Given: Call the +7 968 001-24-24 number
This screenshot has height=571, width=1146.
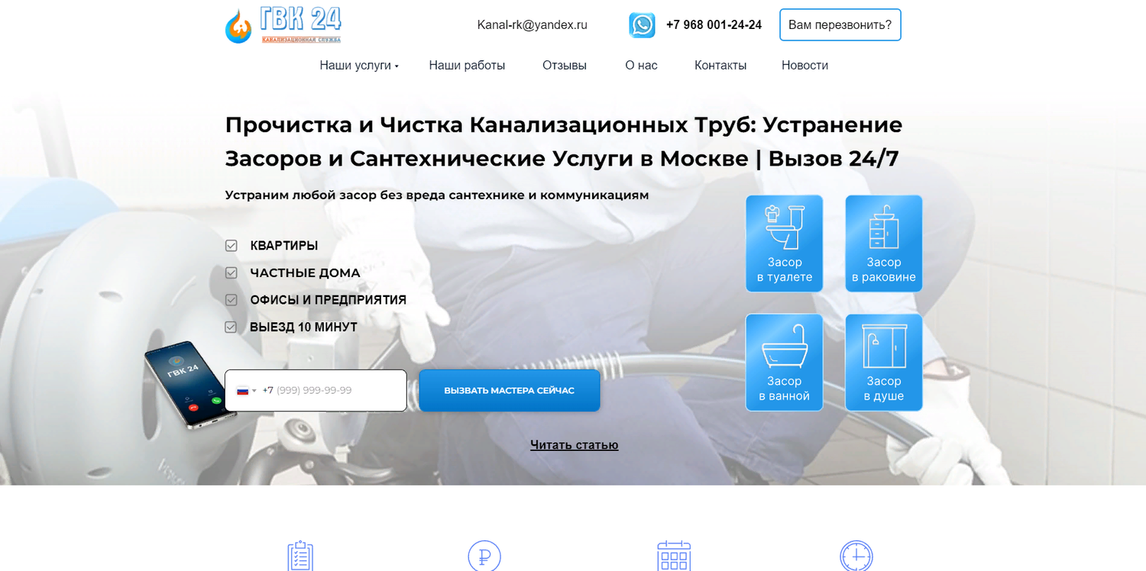Looking at the screenshot, I should click(x=714, y=25).
